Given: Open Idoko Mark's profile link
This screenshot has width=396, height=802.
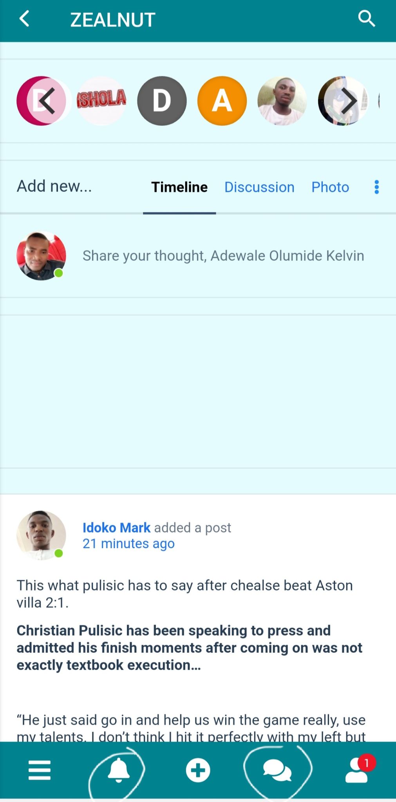Looking at the screenshot, I should [116, 527].
